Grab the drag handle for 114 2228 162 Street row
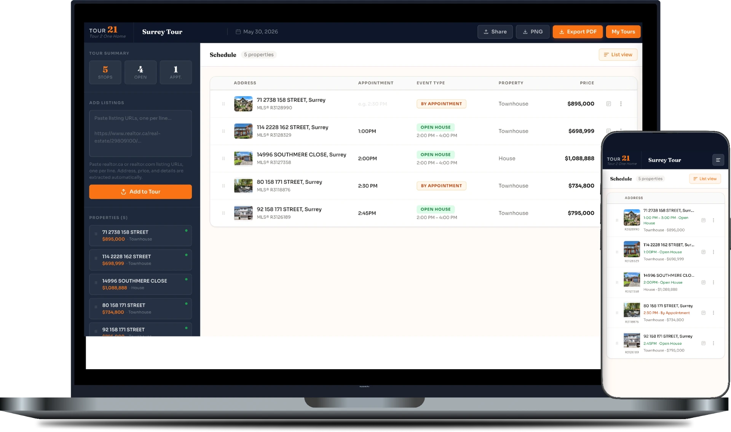731x432 pixels. click(223, 131)
